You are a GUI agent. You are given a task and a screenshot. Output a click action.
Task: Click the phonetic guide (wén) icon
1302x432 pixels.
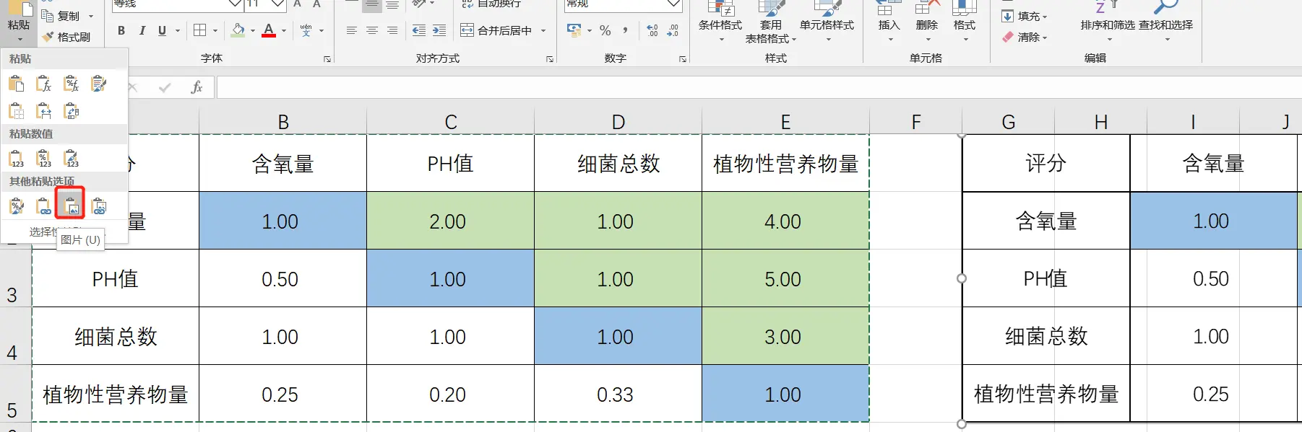click(306, 30)
